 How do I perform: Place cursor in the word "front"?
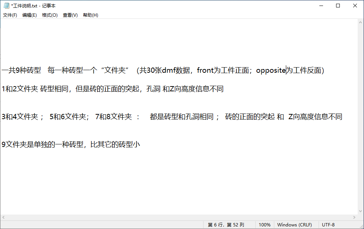(205, 70)
